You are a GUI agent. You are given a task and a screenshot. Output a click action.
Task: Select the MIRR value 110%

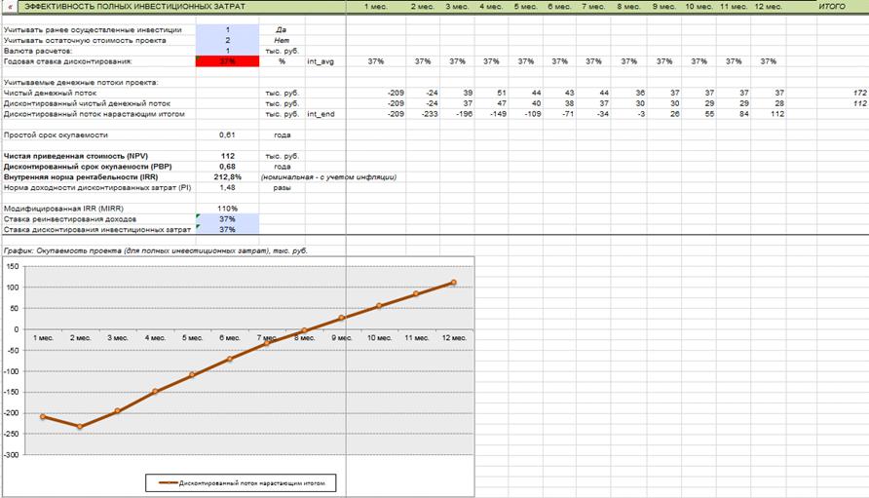click(x=227, y=209)
